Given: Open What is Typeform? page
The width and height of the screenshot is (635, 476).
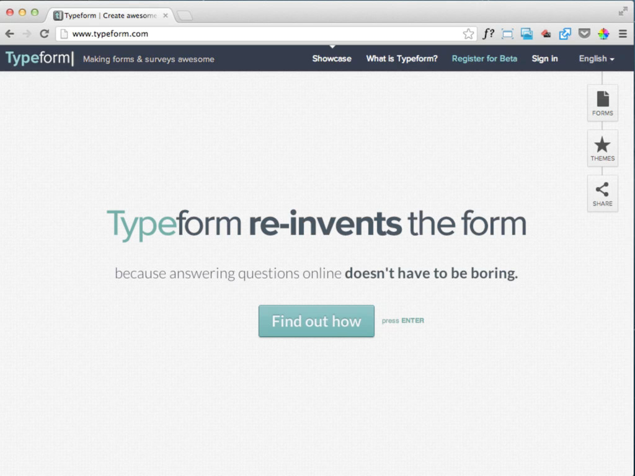Looking at the screenshot, I should 402,59.
